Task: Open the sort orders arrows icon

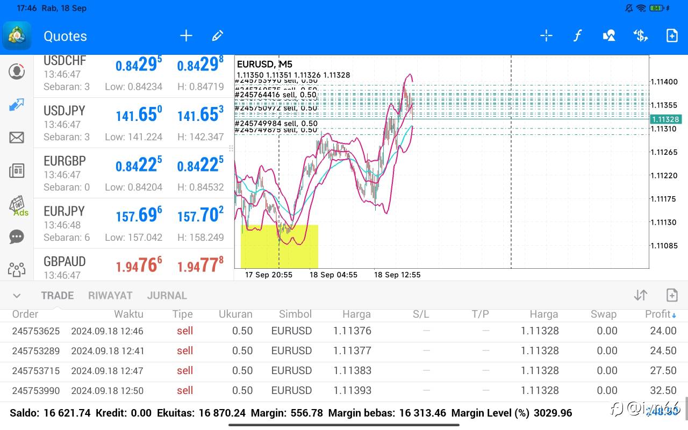Action: (640, 295)
